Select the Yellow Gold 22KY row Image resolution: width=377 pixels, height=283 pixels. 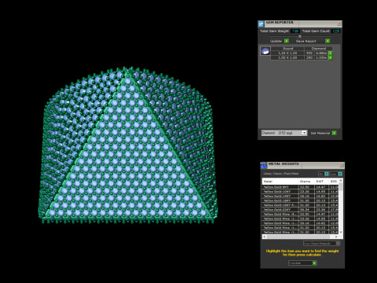(x=300, y=210)
